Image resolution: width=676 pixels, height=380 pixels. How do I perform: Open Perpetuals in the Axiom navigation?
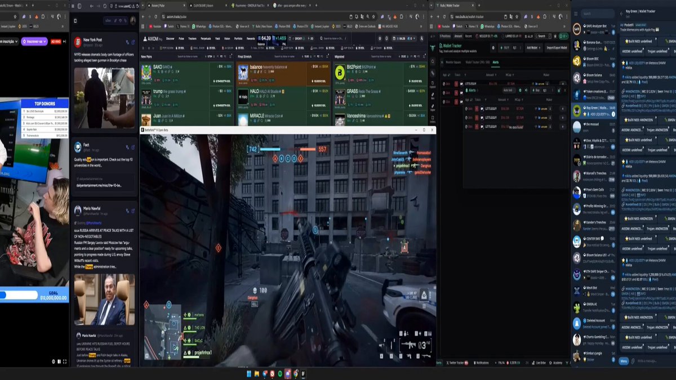207,39
